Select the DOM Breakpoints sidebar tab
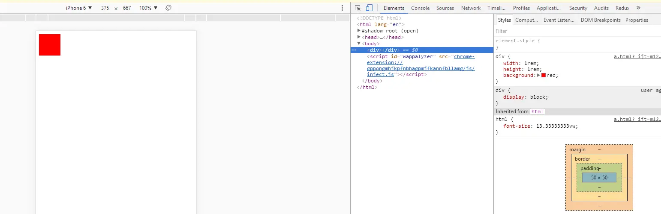 (x=601, y=20)
